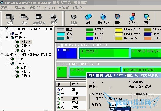
Task: Click the 格式化 (Format) partition icon
Action: pos(132,17)
